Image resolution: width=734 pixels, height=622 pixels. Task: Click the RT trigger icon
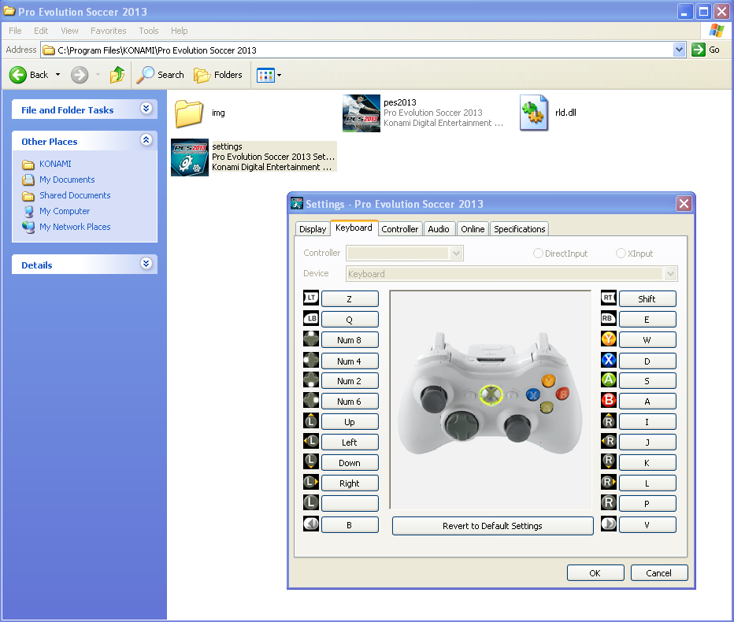tap(609, 298)
